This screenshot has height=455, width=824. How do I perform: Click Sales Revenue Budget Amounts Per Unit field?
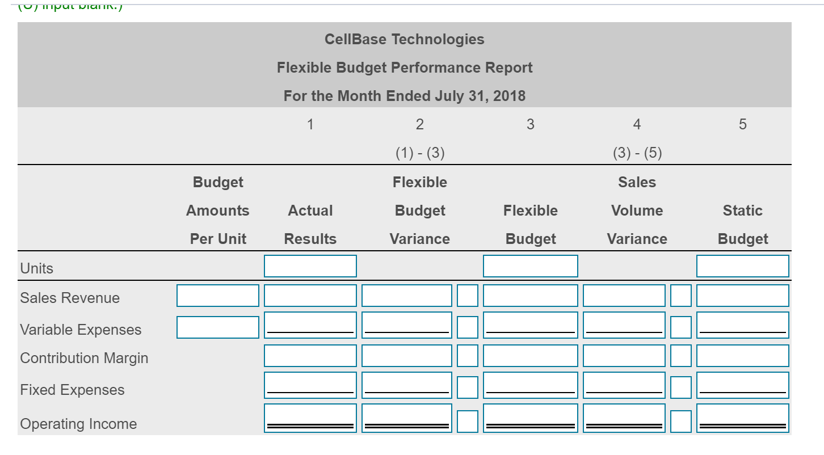[x=218, y=296]
